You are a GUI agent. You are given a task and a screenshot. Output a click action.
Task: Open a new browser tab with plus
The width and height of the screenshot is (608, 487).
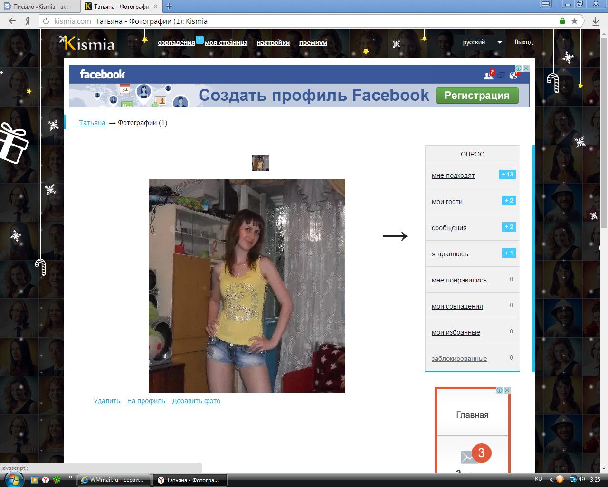click(x=169, y=6)
